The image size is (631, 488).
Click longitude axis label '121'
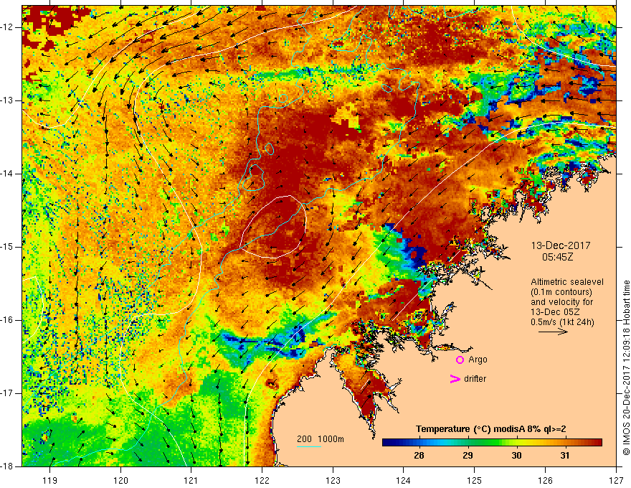(191, 480)
